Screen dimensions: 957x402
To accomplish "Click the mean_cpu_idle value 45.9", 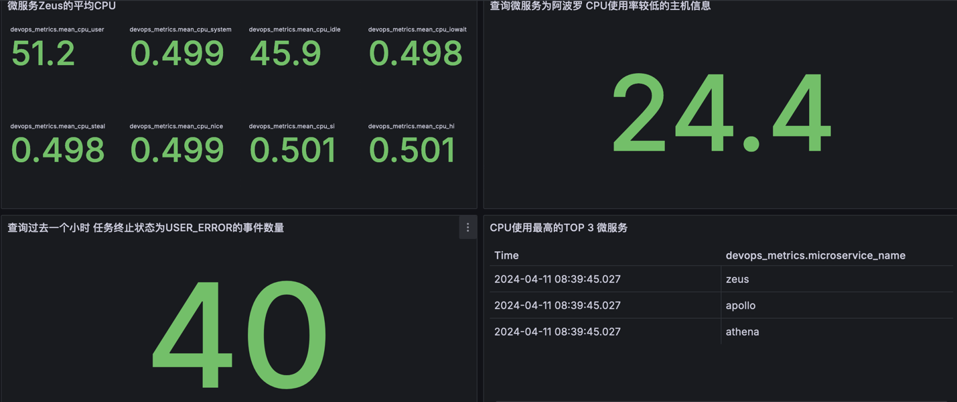I will point(285,54).
